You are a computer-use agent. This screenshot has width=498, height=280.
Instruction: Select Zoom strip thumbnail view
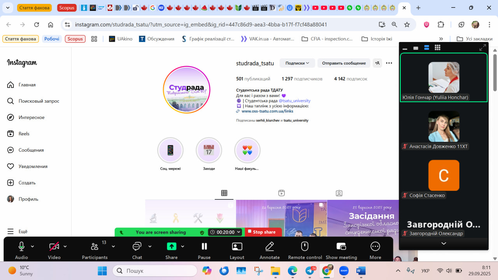tap(426, 47)
